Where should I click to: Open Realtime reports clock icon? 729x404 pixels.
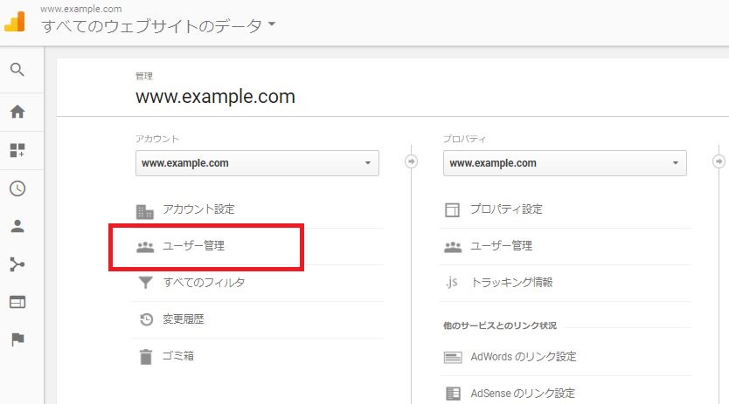(17, 188)
